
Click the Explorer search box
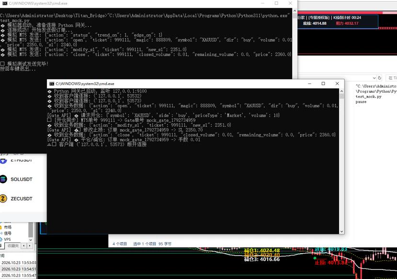tap(391, 78)
